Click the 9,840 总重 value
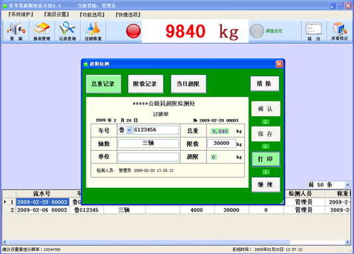Viewport: 354px width, 254px height. coord(220,131)
